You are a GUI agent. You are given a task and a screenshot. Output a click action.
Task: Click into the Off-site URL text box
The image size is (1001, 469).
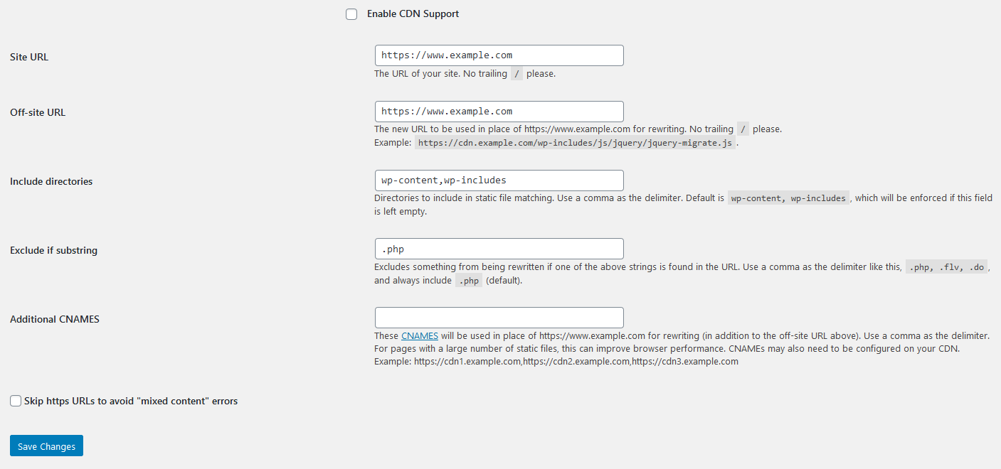(499, 112)
